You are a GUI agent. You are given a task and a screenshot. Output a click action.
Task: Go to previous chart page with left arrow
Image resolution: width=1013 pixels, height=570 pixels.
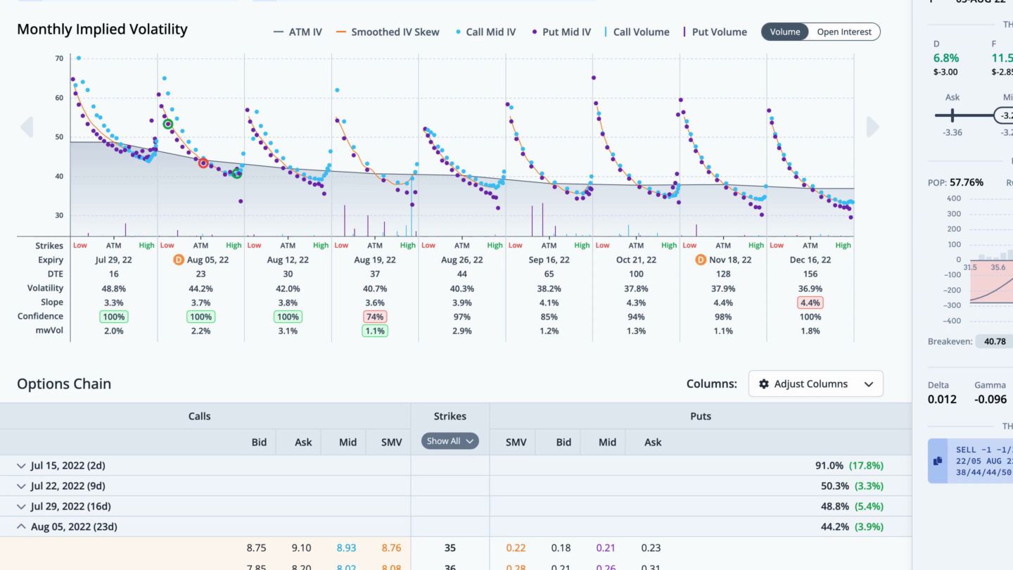27,127
